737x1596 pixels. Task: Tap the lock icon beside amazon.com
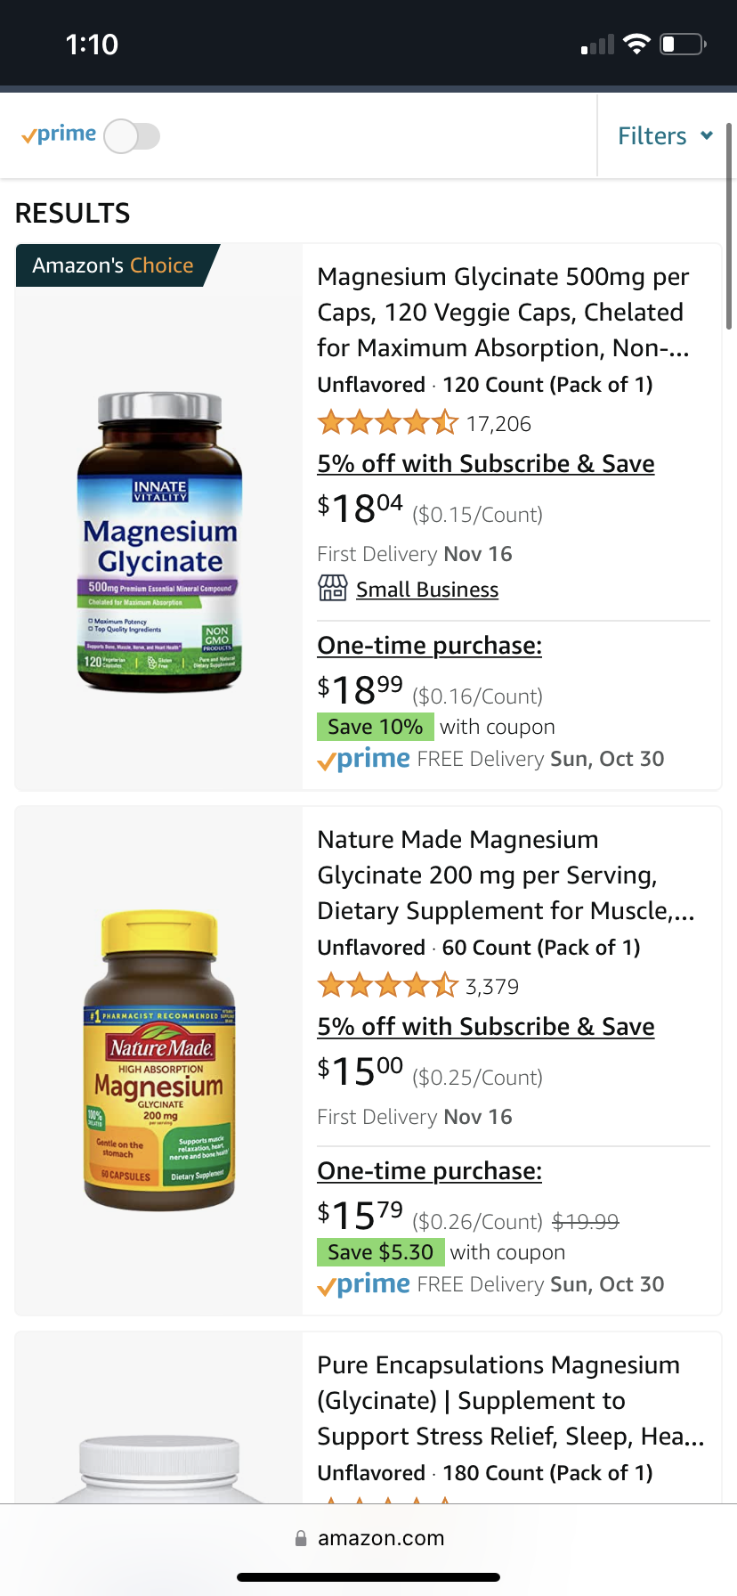(x=301, y=1538)
